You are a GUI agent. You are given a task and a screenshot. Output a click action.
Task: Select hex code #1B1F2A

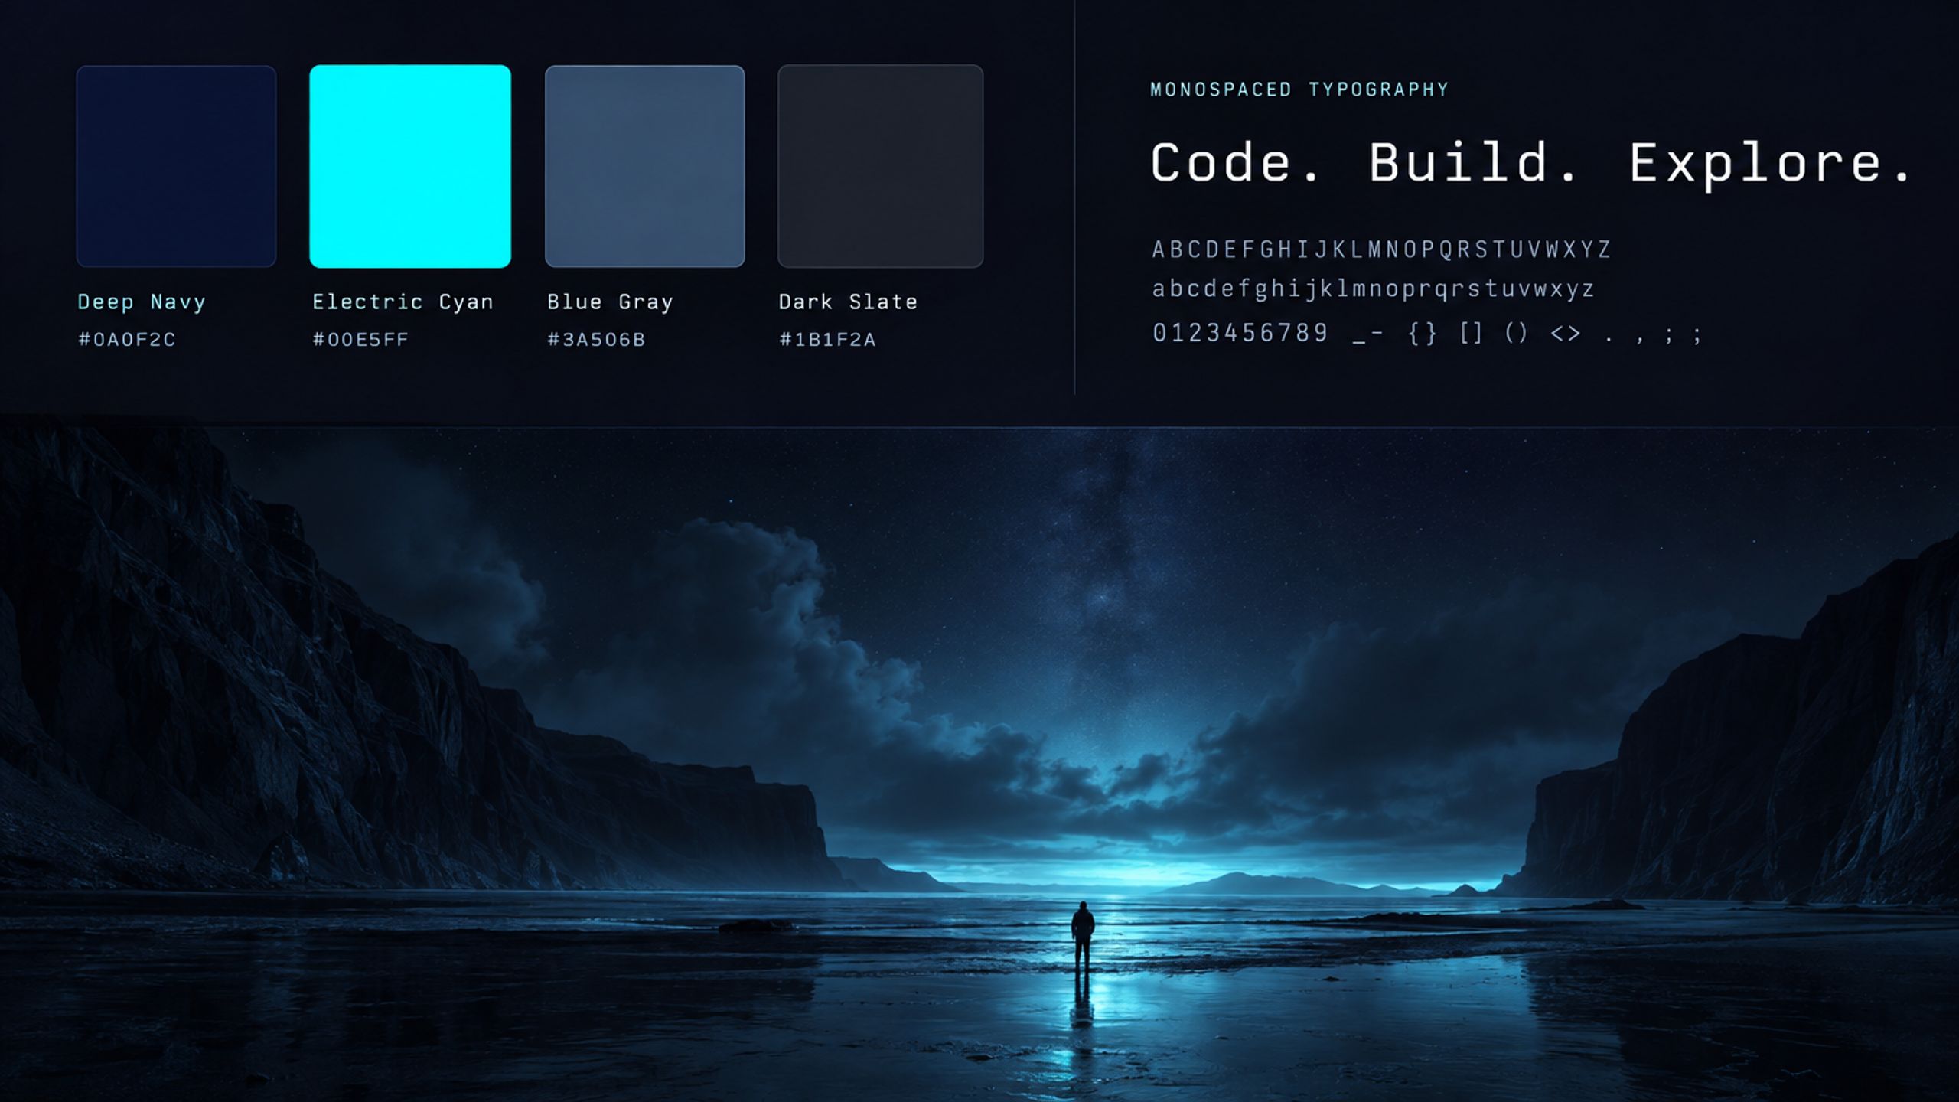pos(827,339)
